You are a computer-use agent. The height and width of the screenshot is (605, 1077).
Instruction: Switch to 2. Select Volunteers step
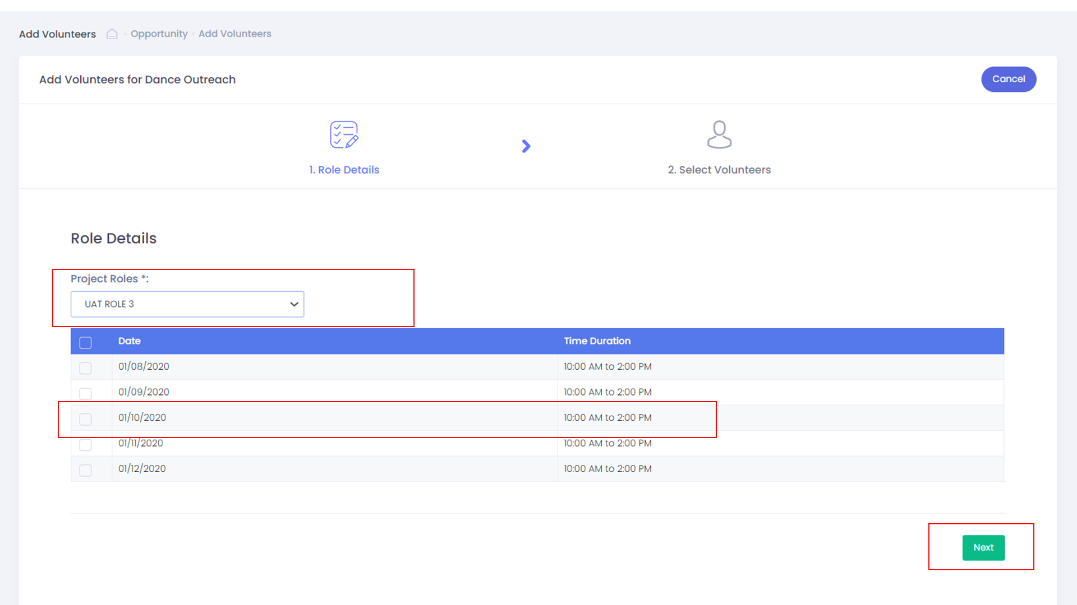pyautogui.click(x=719, y=170)
